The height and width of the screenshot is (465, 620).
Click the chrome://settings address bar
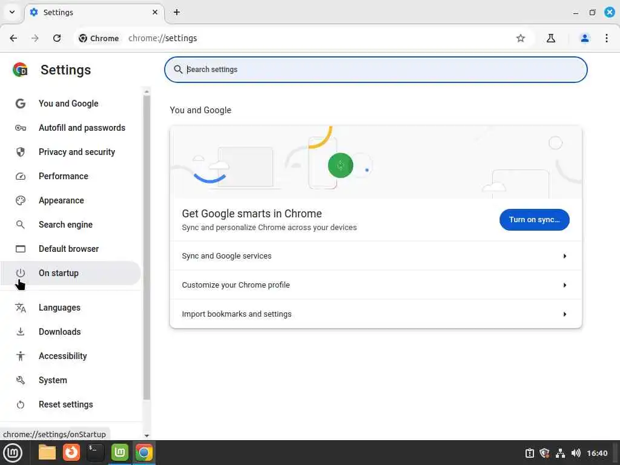[x=162, y=38]
